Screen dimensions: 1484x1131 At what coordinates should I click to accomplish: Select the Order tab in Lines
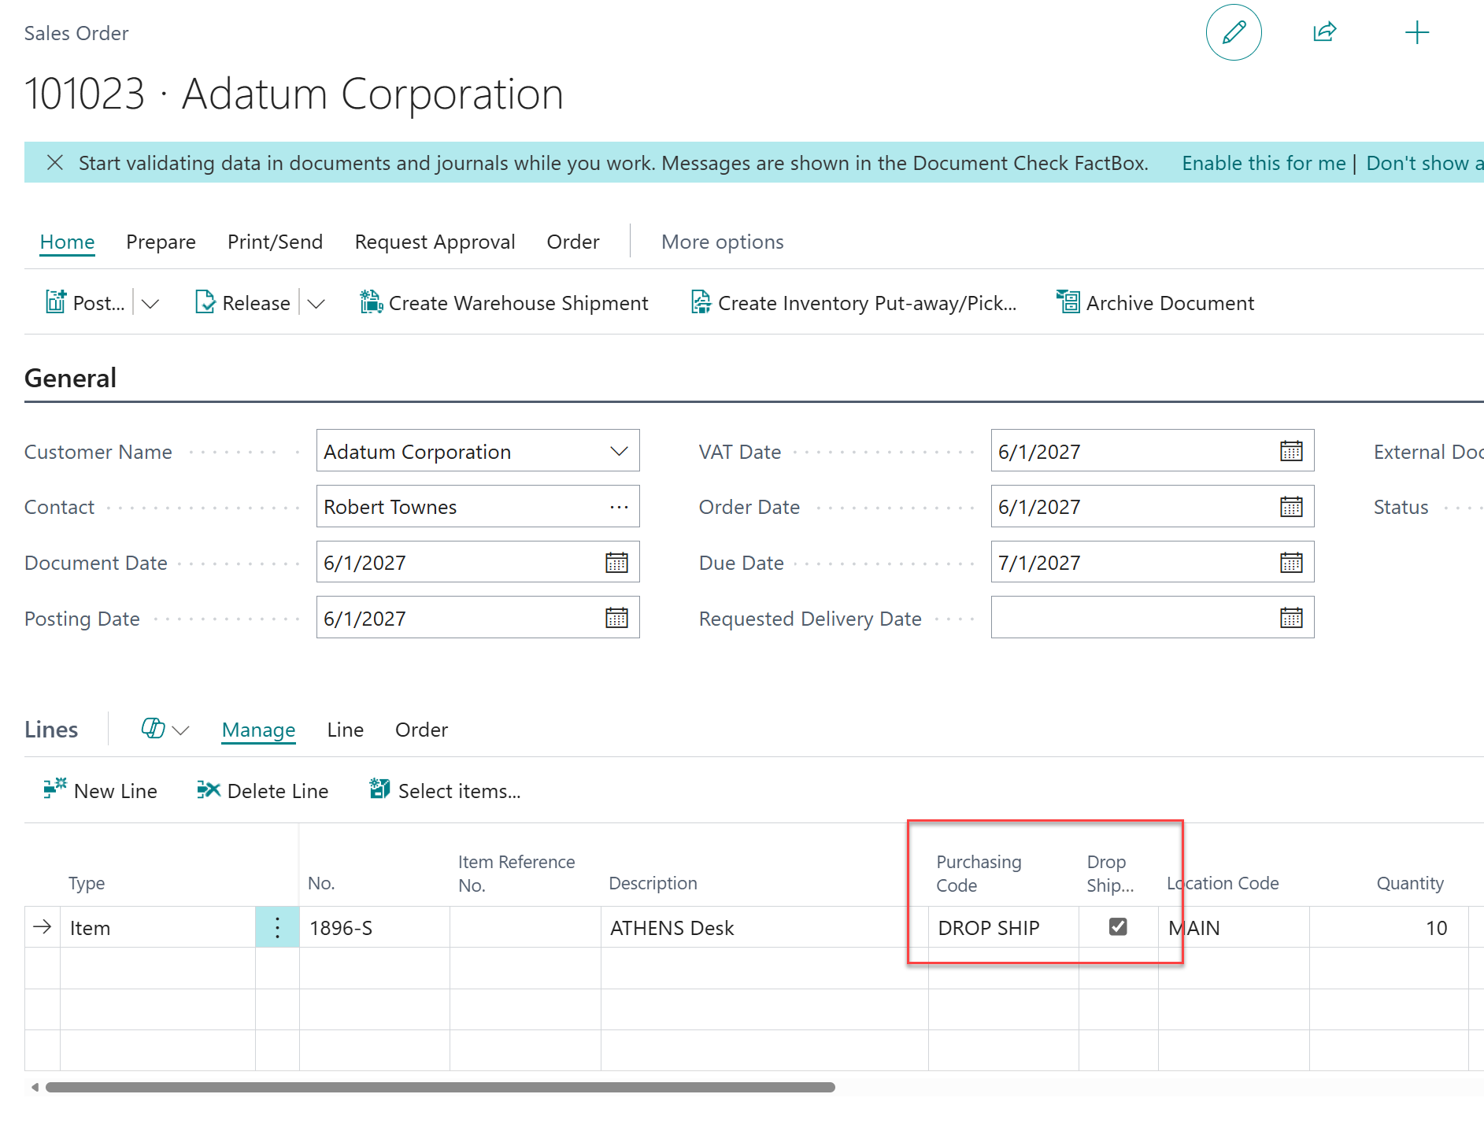(x=421, y=730)
